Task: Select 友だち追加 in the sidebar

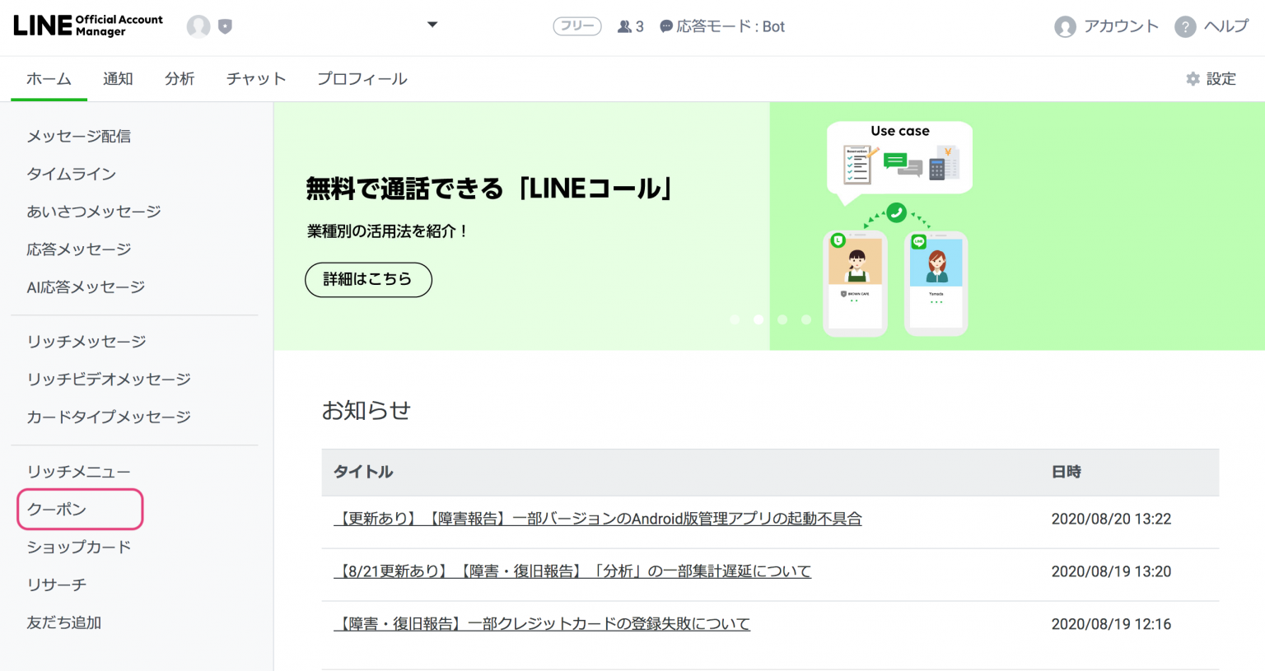Action: [64, 623]
